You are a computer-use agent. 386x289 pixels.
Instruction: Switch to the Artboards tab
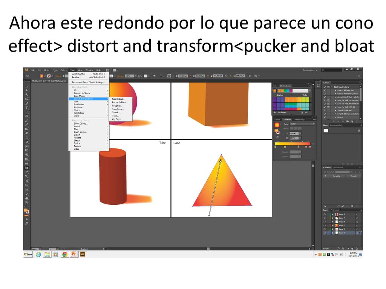pos(335,210)
